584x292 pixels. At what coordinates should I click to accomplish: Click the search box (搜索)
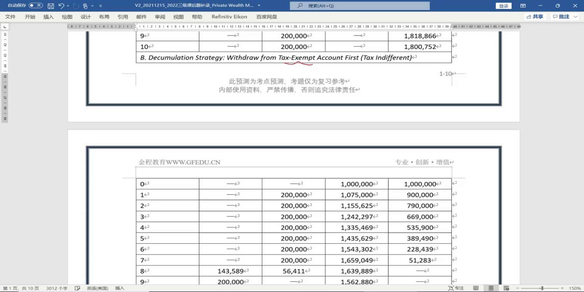360,6
